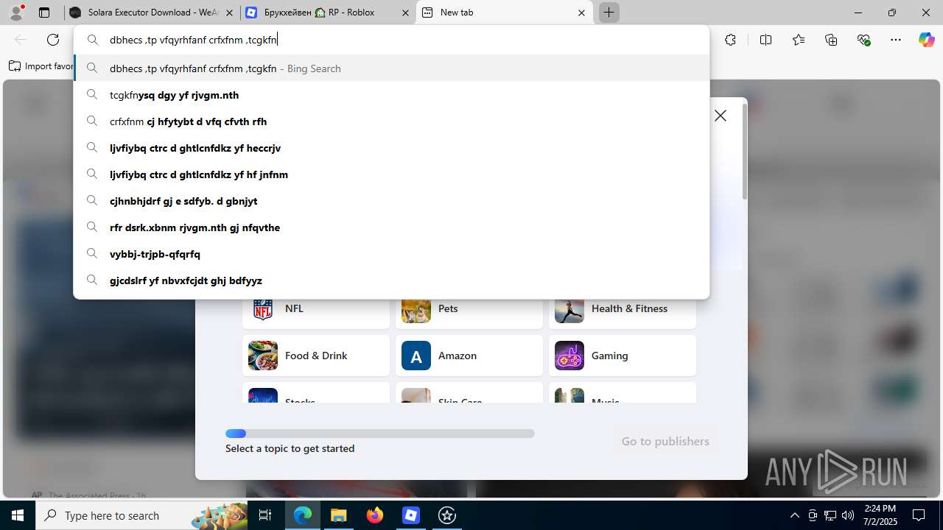
Task: Select suggestion 'ljvfiybq ctrc d ghtlcnfdkz yf hf jnfnm'
Action: 391,174
